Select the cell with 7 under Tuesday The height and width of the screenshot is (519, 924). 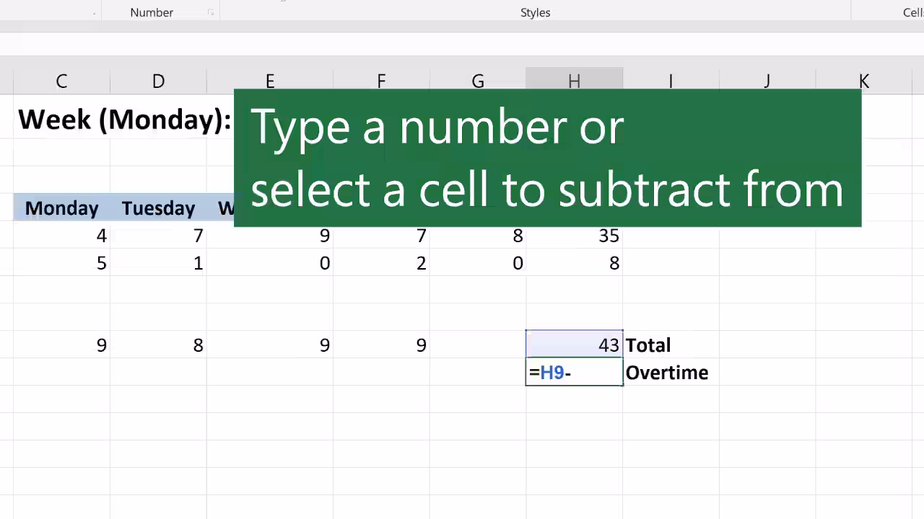pyautogui.click(x=158, y=236)
